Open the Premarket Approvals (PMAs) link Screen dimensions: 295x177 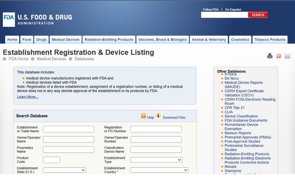[x=248, y=137]
